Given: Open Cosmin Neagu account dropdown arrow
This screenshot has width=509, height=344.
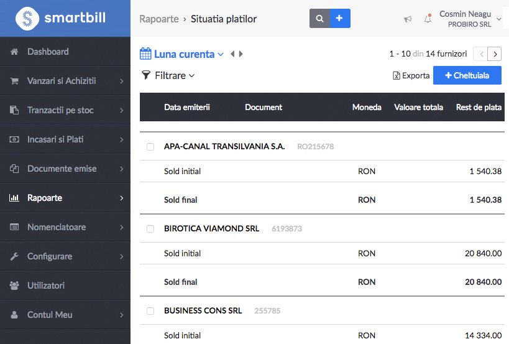Looking at the screenshot, I should click(x=499, y=19).
